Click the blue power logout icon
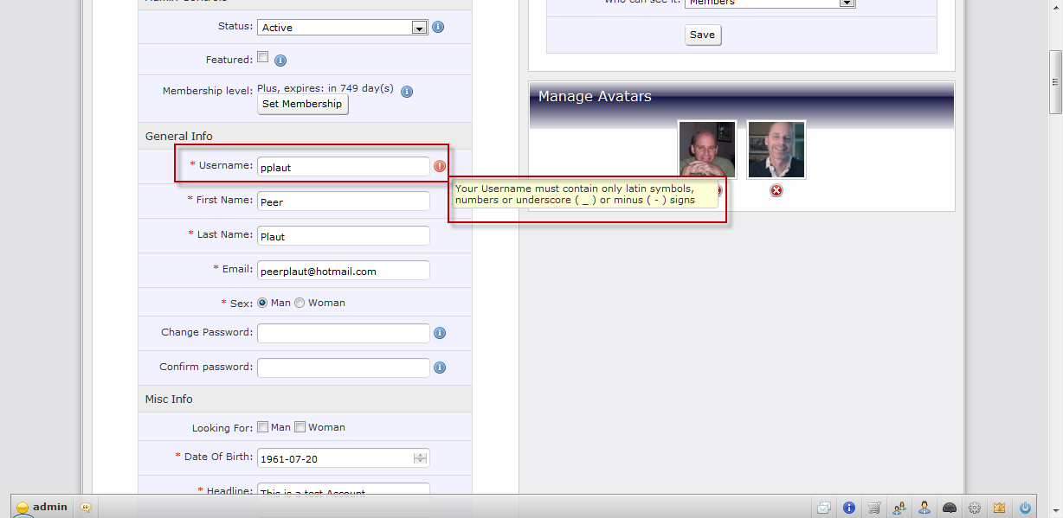Viewport: 1063px width, 518px height. click(x=1026, y=508)
